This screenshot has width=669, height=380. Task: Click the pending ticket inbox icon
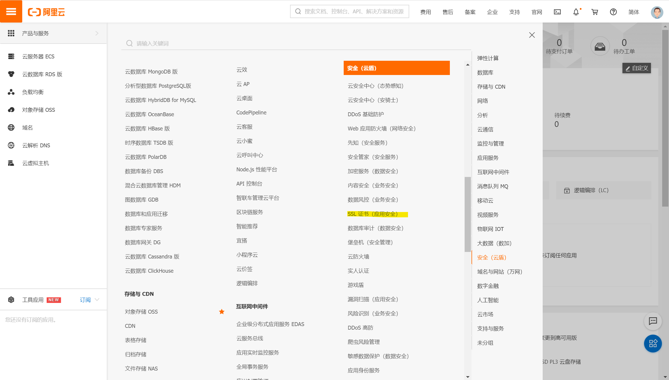[600, 46]
